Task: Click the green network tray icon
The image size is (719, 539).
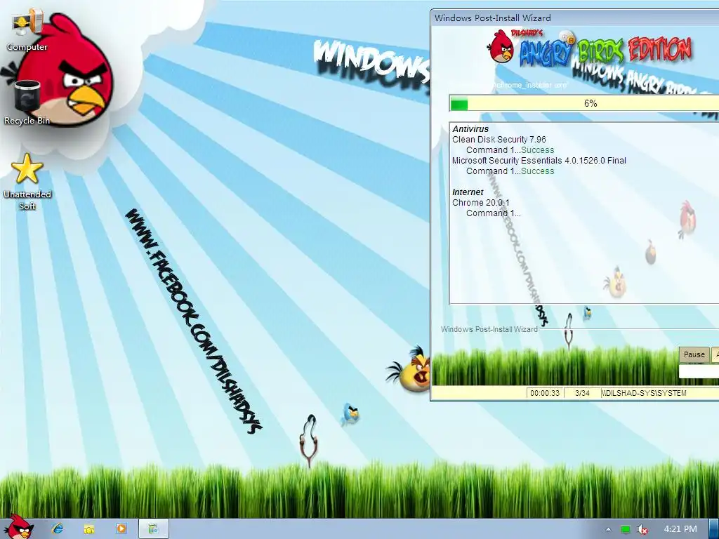Action: pyautogui.click(x=625, y=529)
